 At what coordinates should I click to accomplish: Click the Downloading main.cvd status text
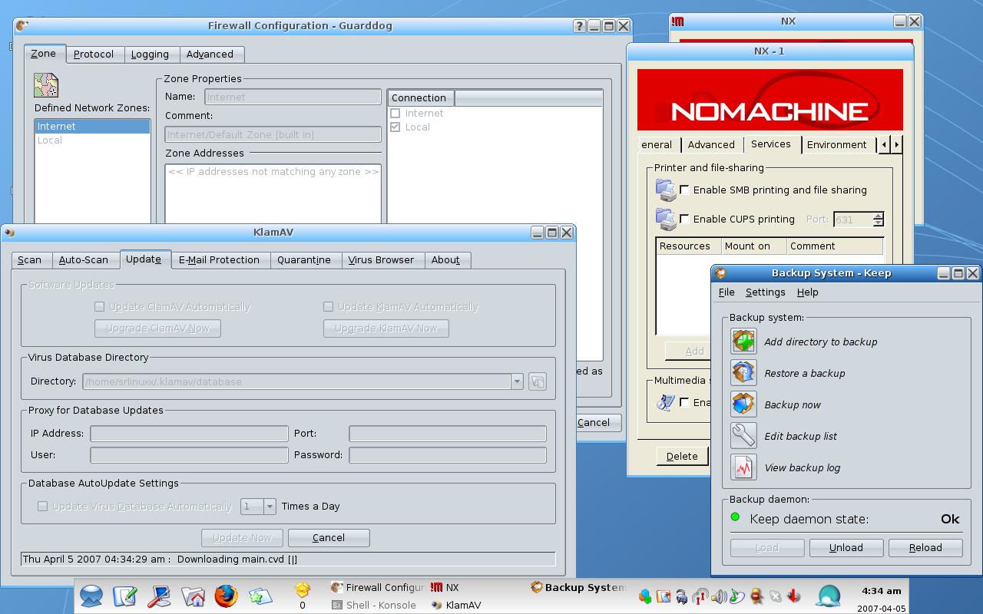point(237,559)
